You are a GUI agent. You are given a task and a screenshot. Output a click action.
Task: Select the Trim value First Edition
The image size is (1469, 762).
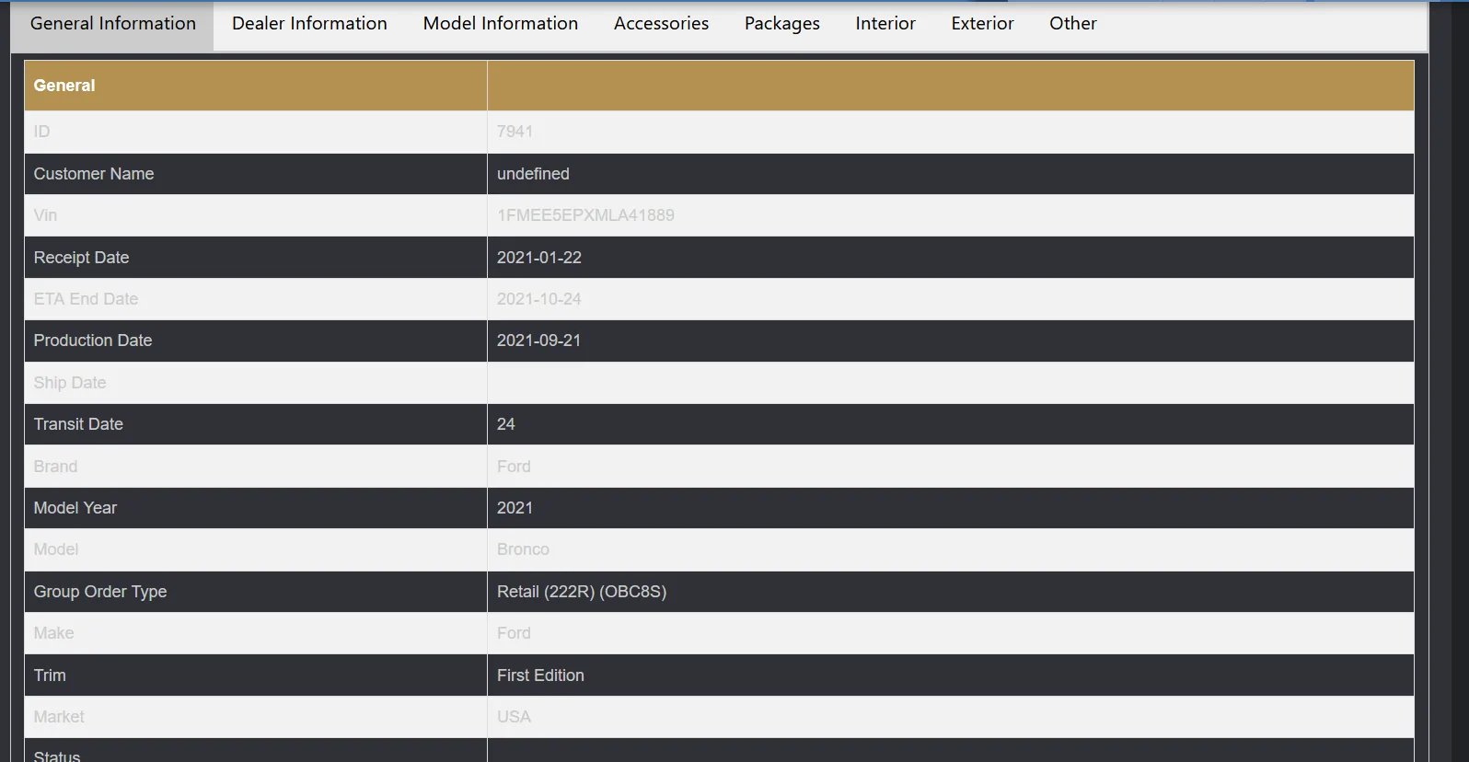(540, 675)
